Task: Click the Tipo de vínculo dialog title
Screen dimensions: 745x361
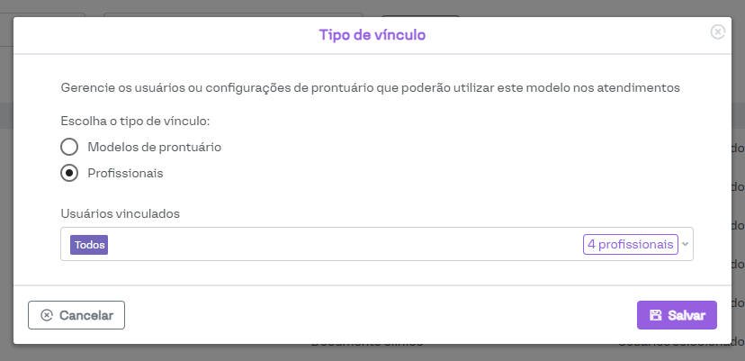Action: pos(372,35)
